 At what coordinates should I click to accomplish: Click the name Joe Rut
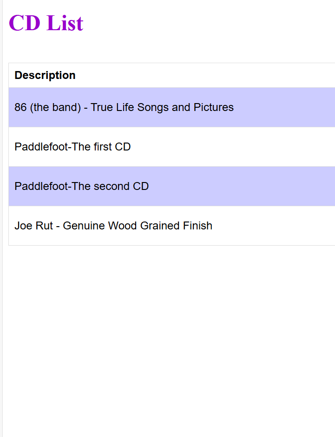tap(33, 226)
